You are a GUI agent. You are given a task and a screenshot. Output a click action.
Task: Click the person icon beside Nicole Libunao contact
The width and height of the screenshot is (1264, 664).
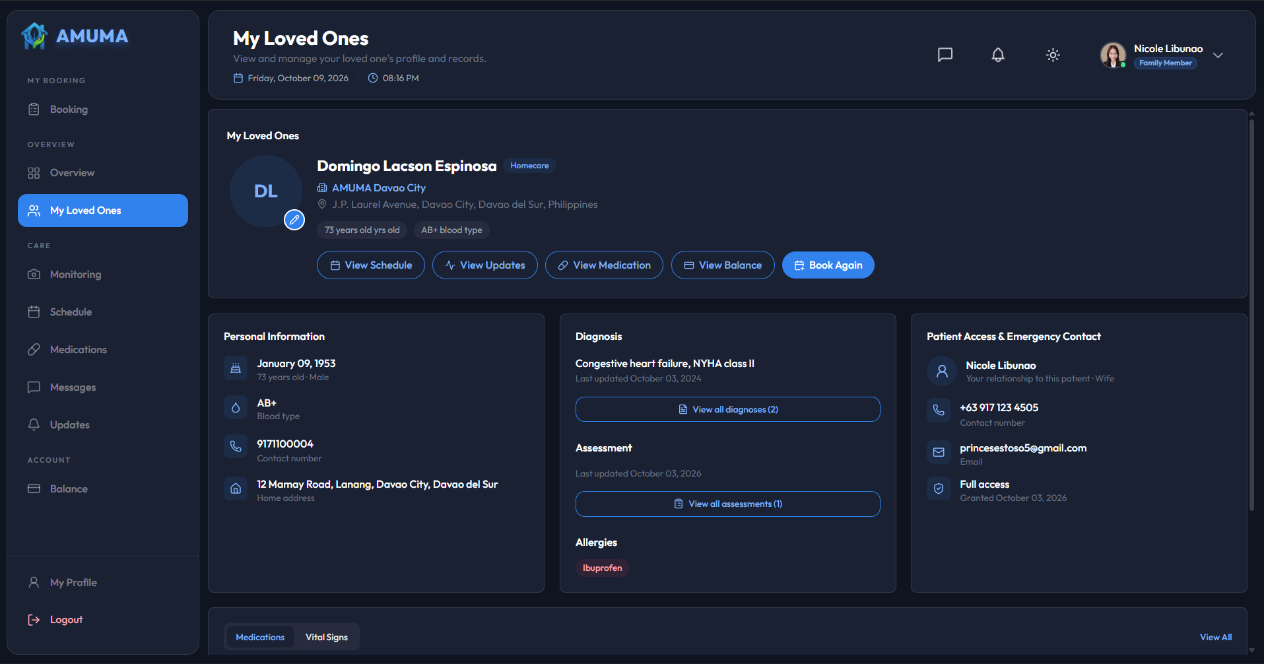point(942,371)
